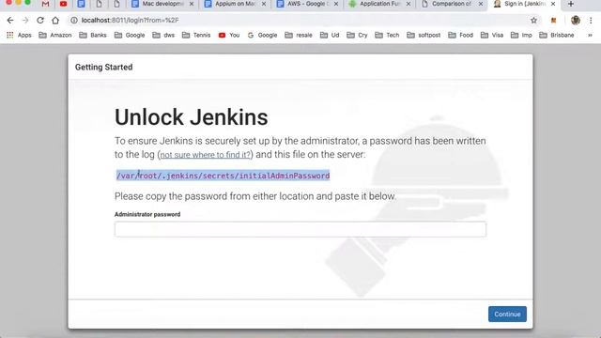This screenshot has width=601, height=338.
Task: Click the Continue button
Action: 507,314
